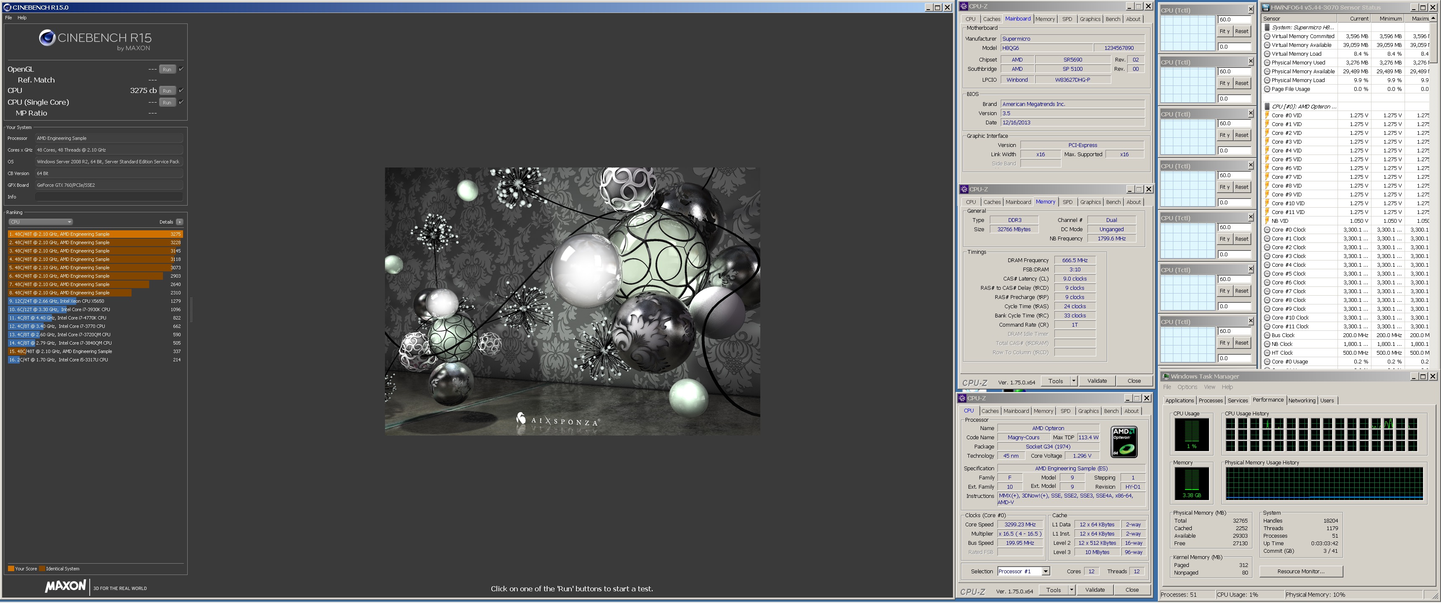This screenshot has width=1441, height=603.
Task: Click 0.0 min field of first Tctl graph
Action: pos(1234,47)
